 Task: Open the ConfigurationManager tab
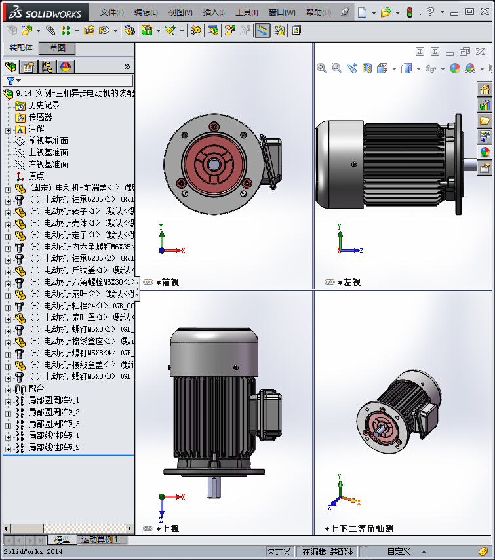point(47,67)
